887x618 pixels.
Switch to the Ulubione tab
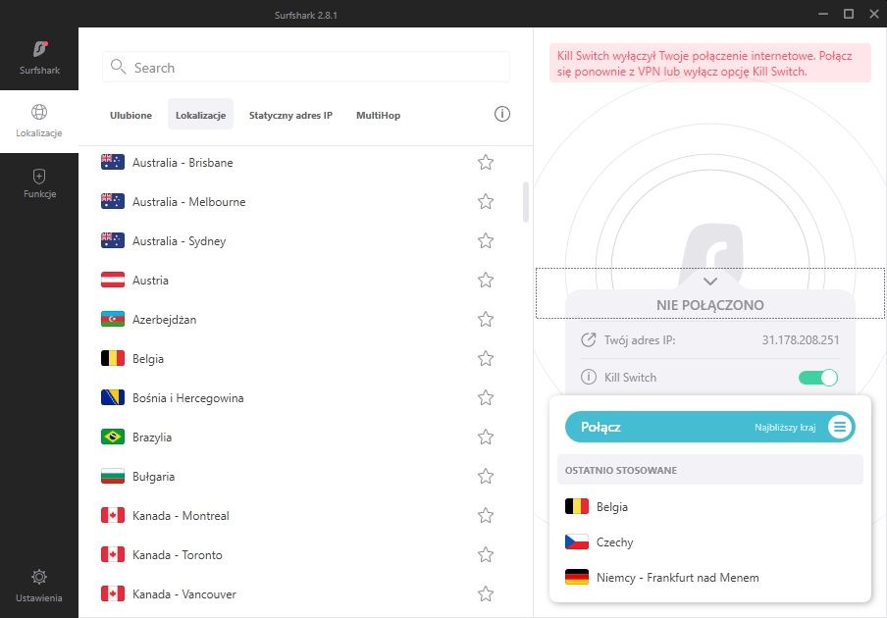[x=130, y=115]
